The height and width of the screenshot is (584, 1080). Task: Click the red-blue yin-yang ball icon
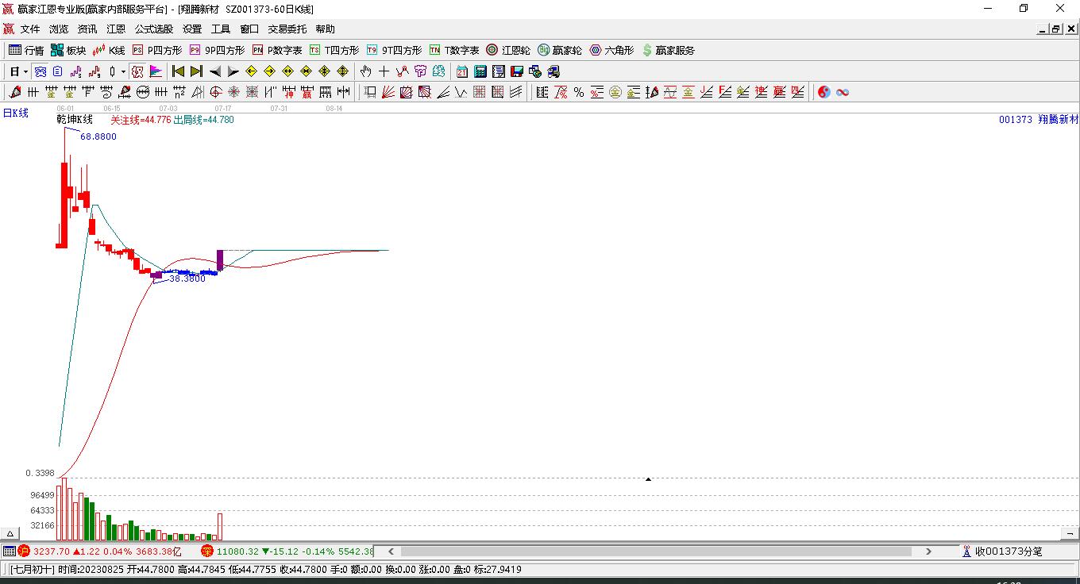(x=823, y=92)
